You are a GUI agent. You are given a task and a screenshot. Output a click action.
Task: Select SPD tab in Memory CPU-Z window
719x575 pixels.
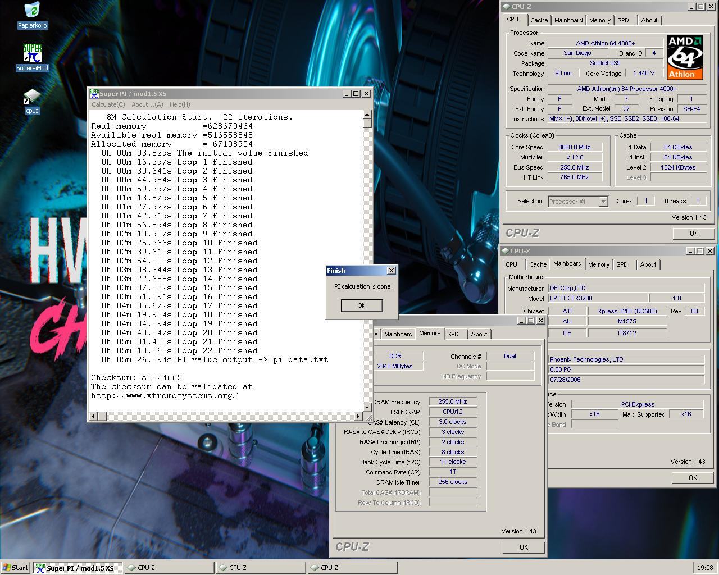[453, 334]
